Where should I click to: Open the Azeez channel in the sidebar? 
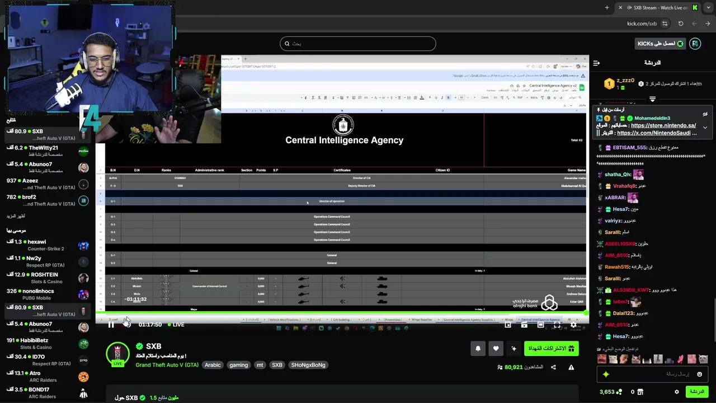pos(48,184)
